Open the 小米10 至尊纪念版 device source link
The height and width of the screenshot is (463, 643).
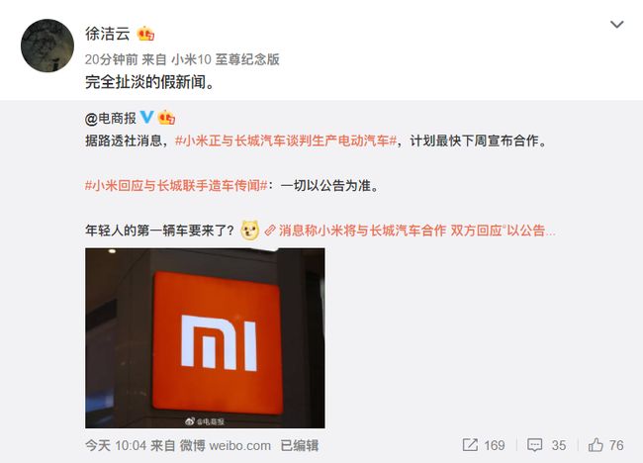[226, 59]
